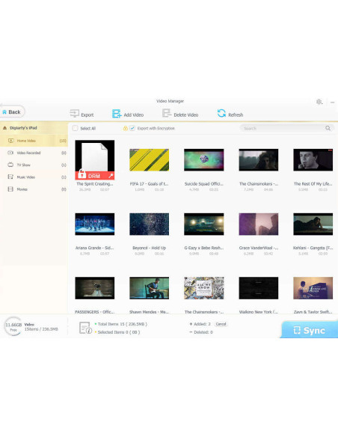Click the yellow lock encryption icon
This screenshot has width=338, height=437.
pos(126,128)
